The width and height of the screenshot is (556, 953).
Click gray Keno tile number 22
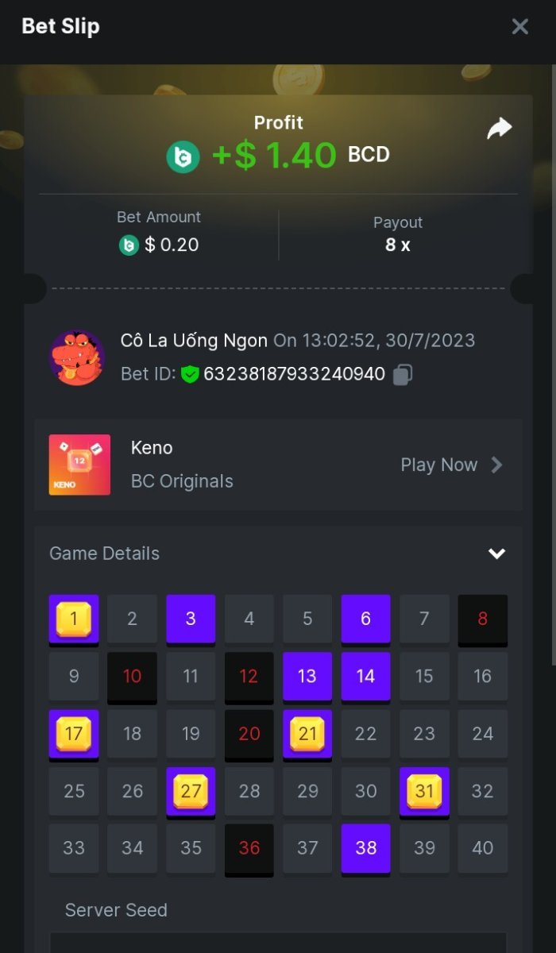[x=365, y=734]
